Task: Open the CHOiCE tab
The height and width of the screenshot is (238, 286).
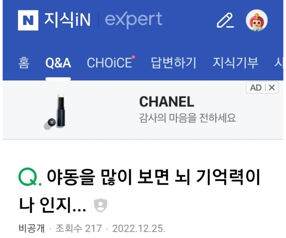Action: coord(109,63)
